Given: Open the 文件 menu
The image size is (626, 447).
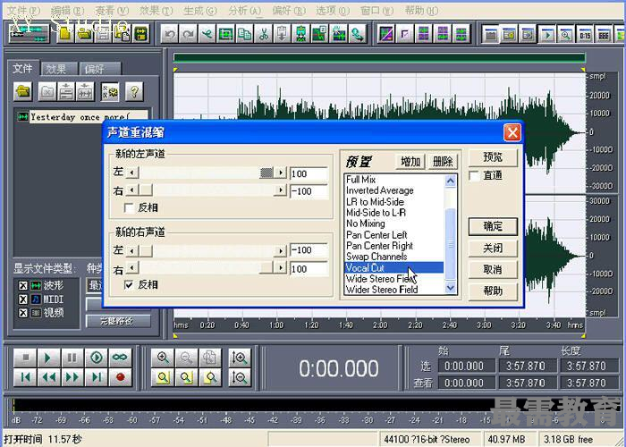Looking at the screenshot, I should [x=24, y=11].
